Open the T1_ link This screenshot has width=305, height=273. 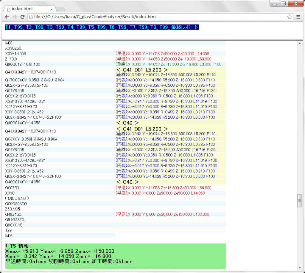point(9,27)
